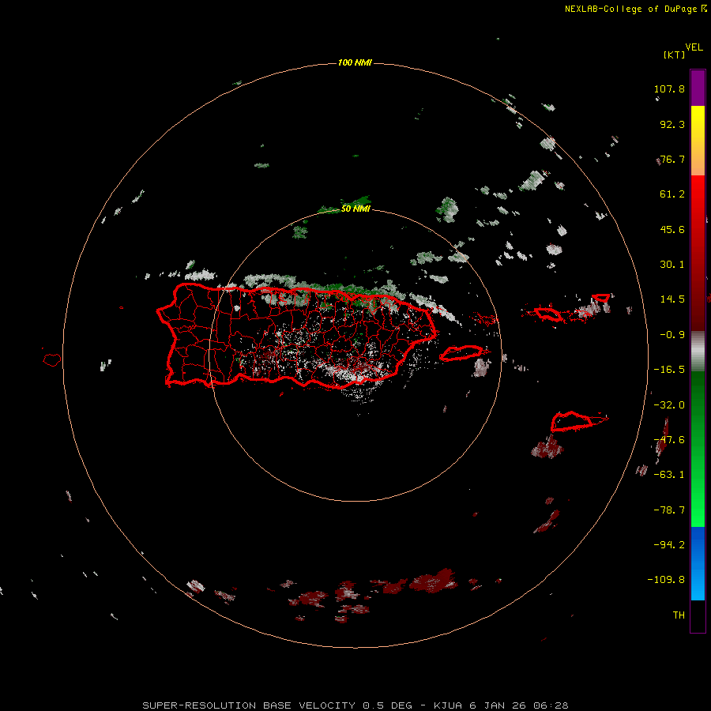Select the 92.3 scale label

pos(672,124)
